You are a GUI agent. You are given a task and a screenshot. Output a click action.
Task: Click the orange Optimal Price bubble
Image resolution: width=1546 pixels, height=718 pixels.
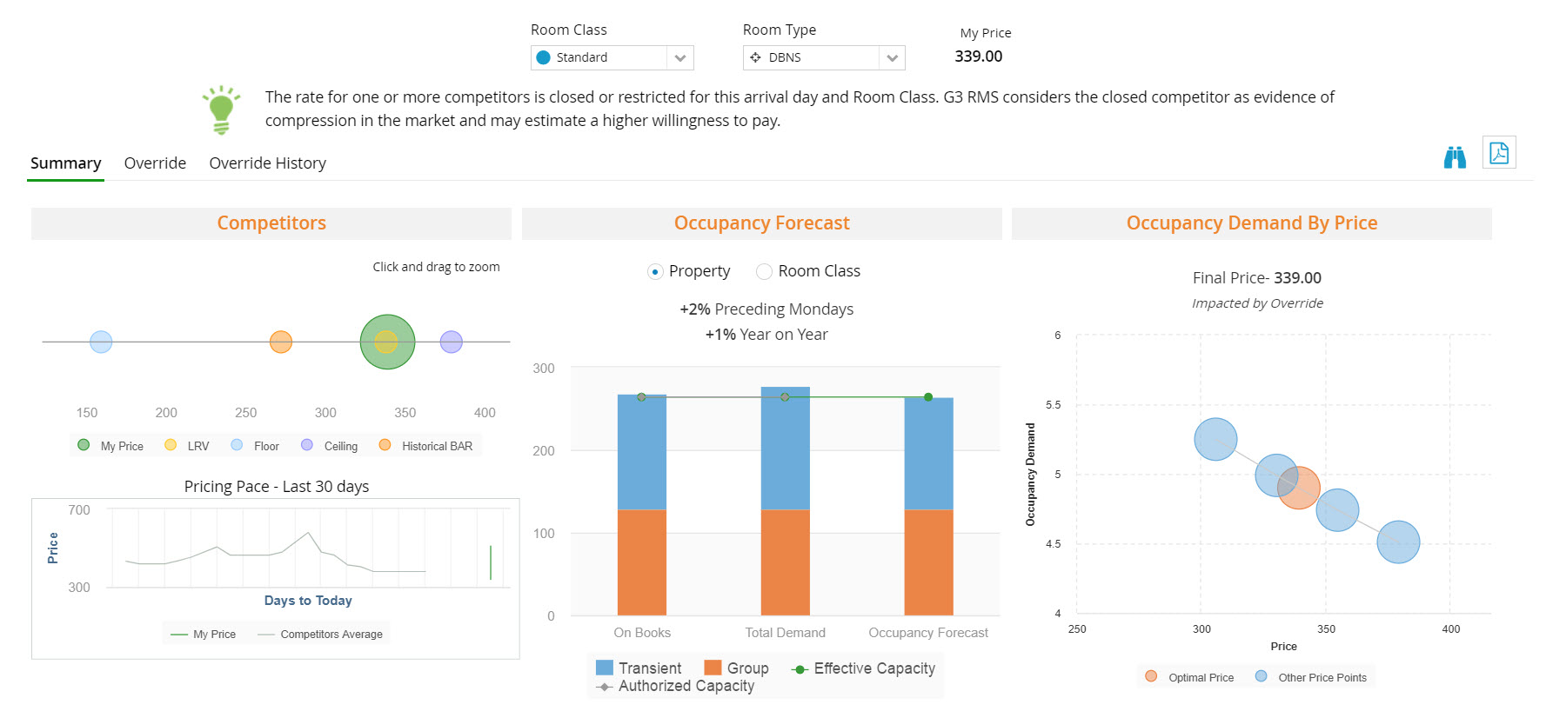point(1299,488)
